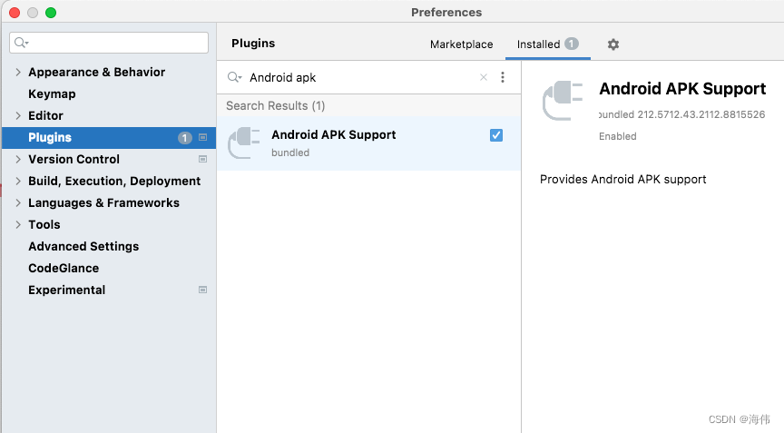Click project-level icon beside Experimental

pos(202,290)
